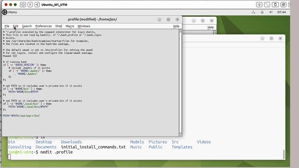Click the red macOS close dot
Screen dimensions: 299x168
6,5
